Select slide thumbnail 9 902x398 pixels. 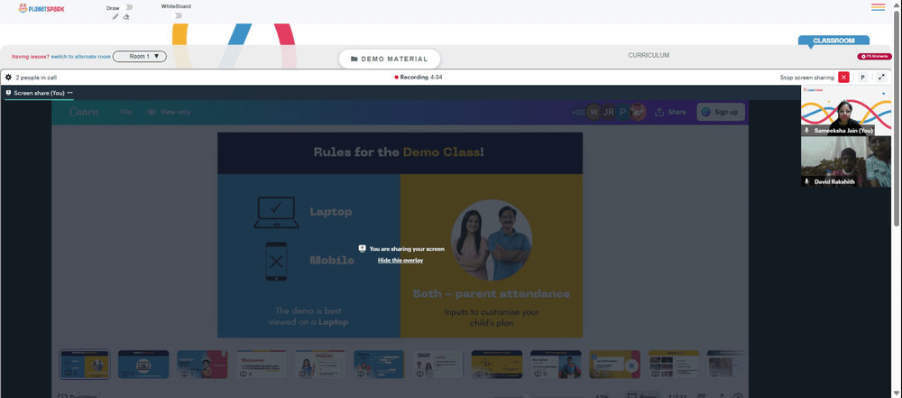click(x=556, y=364)
